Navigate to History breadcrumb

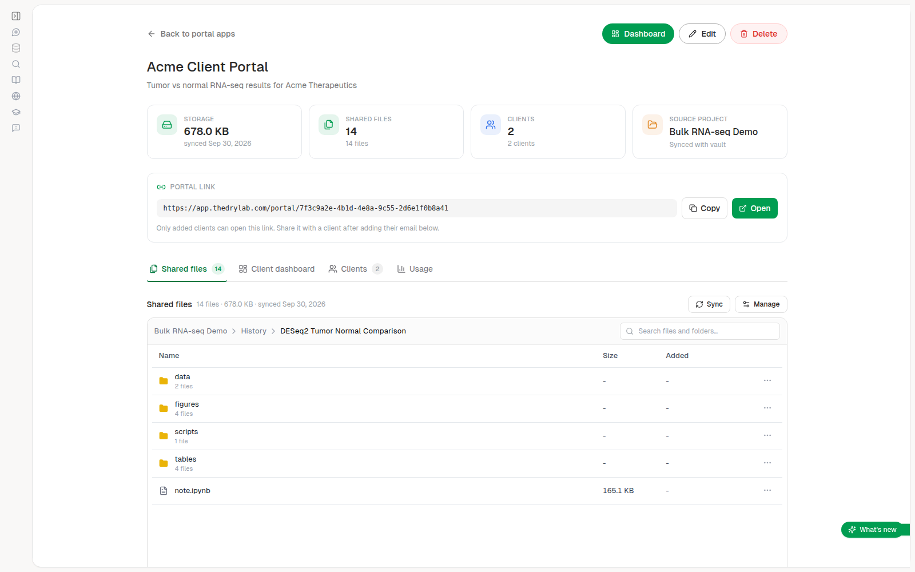[x=254, y=331]
